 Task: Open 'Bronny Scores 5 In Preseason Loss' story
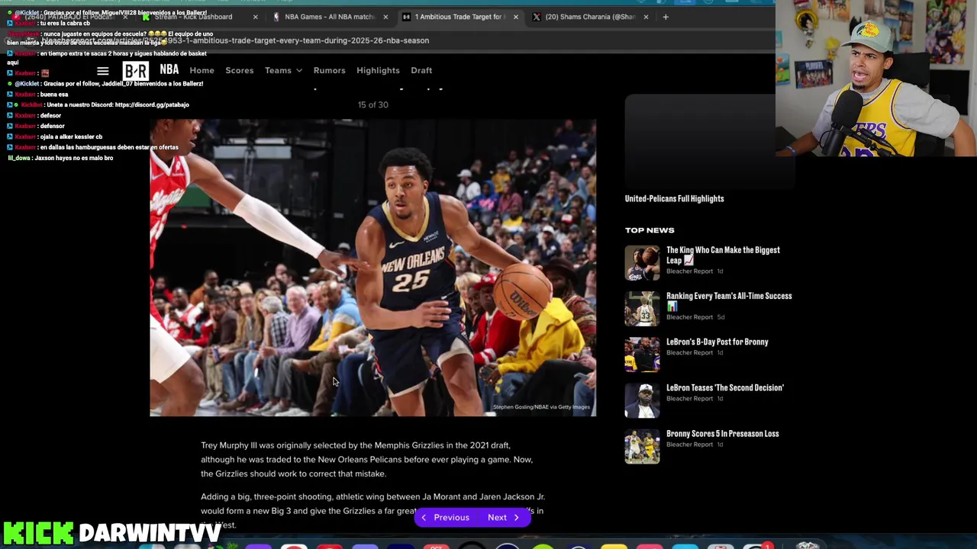[722, 433]
